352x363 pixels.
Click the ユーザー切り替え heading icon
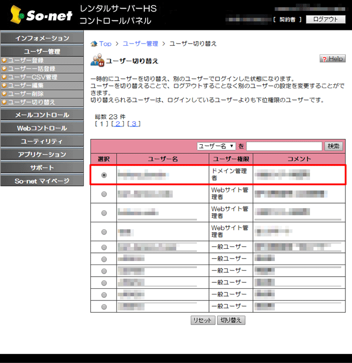pos(97,61)
